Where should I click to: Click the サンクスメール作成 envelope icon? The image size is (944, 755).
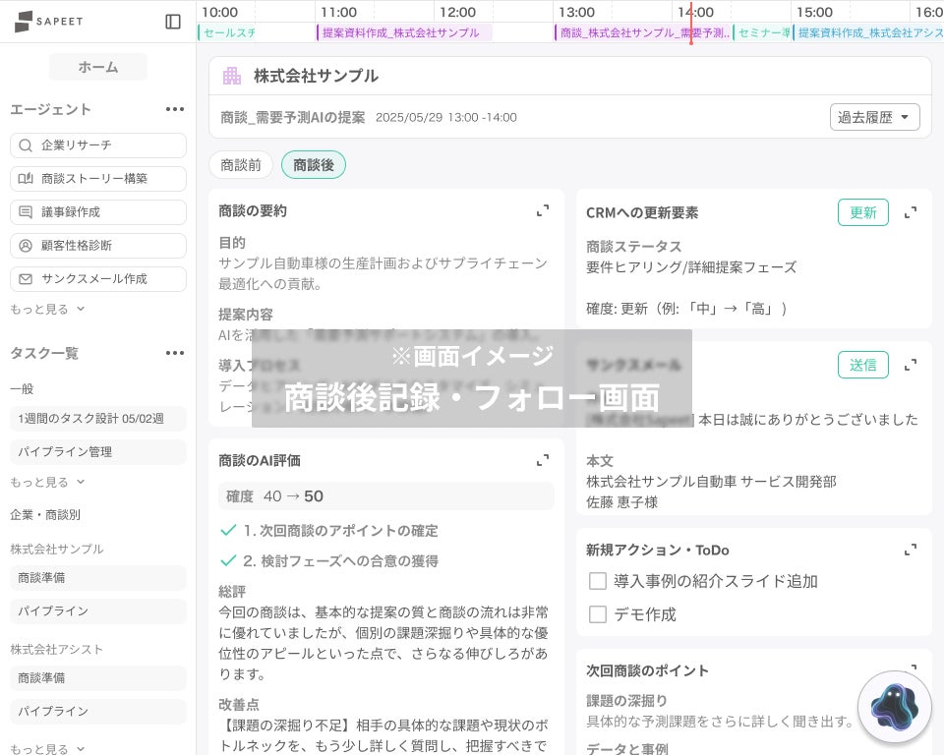click(26, 279)
